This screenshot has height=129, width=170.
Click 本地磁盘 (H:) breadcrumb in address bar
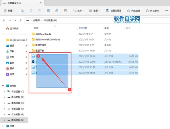(50, 20)
